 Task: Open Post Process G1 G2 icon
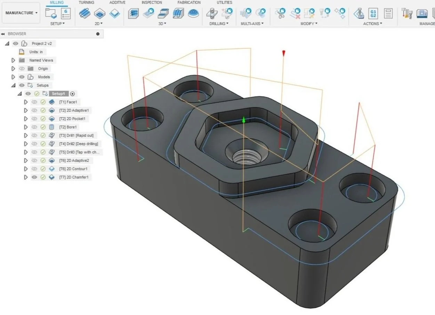coord(373,14)
